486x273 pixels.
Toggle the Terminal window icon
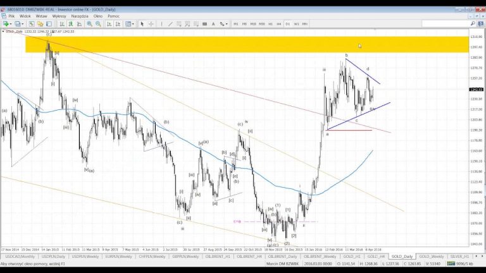(49, 24)
